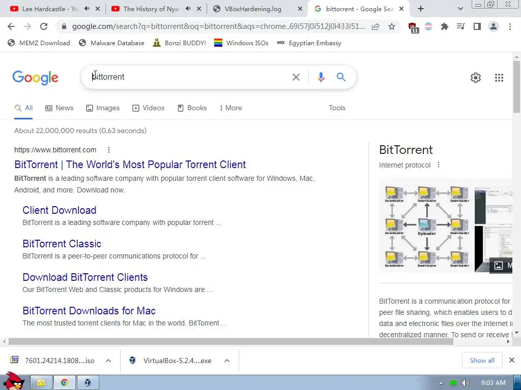Viewport: 521px width, 390px height.
Task: Click the horizontal page scrollbar
Action: (231, 342)
